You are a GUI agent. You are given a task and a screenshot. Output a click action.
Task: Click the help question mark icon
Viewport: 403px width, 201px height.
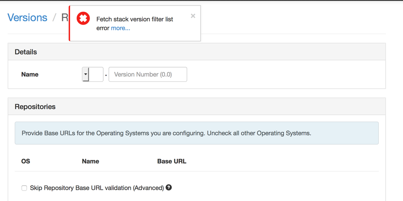tap(169, 187)
